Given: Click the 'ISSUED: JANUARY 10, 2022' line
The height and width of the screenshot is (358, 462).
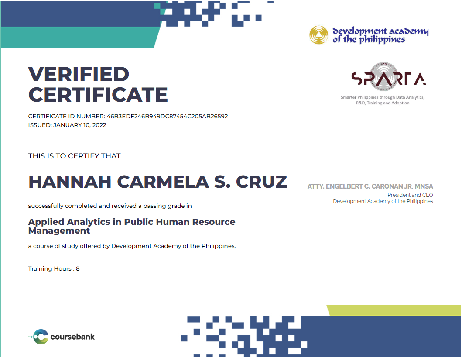Looking at the screenshot, I should (x=67, y=125).
